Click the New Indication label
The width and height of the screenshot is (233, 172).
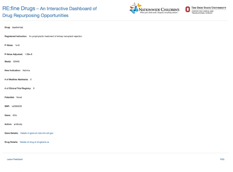[x=12, y=71]
